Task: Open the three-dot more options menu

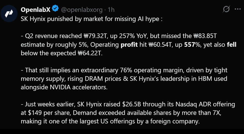Action: click(x=238, y=9)
